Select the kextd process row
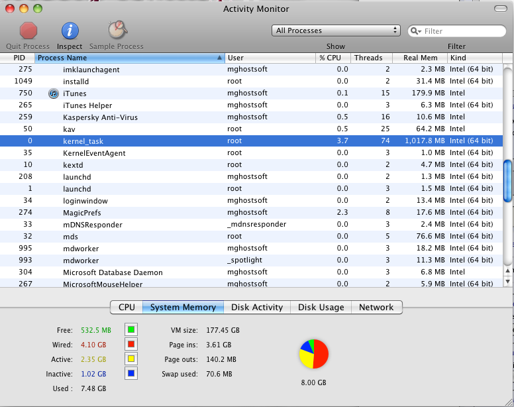This screenshot has width=514, height=407. 251,164
